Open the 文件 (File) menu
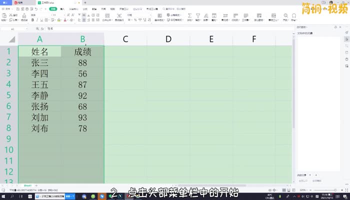The image size is (350, 200). pos(7,9)
